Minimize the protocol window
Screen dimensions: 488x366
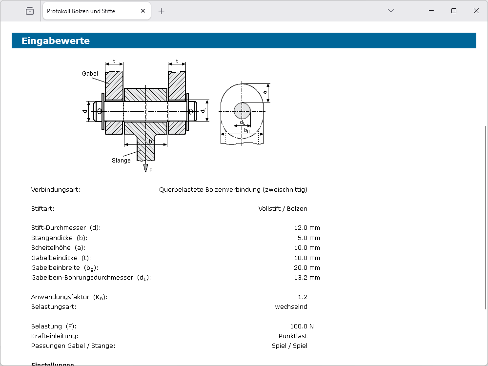(x=431, y=11)
